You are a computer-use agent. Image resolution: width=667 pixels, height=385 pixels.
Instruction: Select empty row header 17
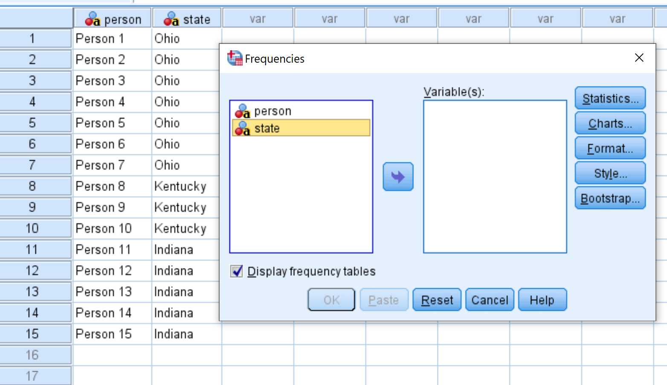click(x=36, y=376)
